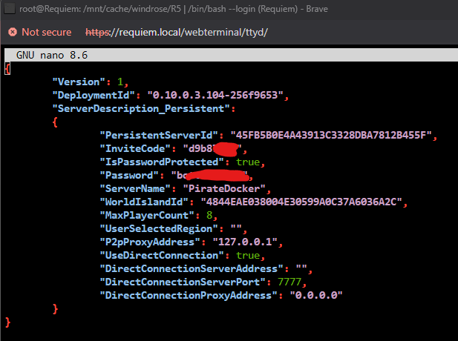Click the value "4844EAE038004E30599A0C37A6036A2C"
458x341 pixels.
pos(301,202)
